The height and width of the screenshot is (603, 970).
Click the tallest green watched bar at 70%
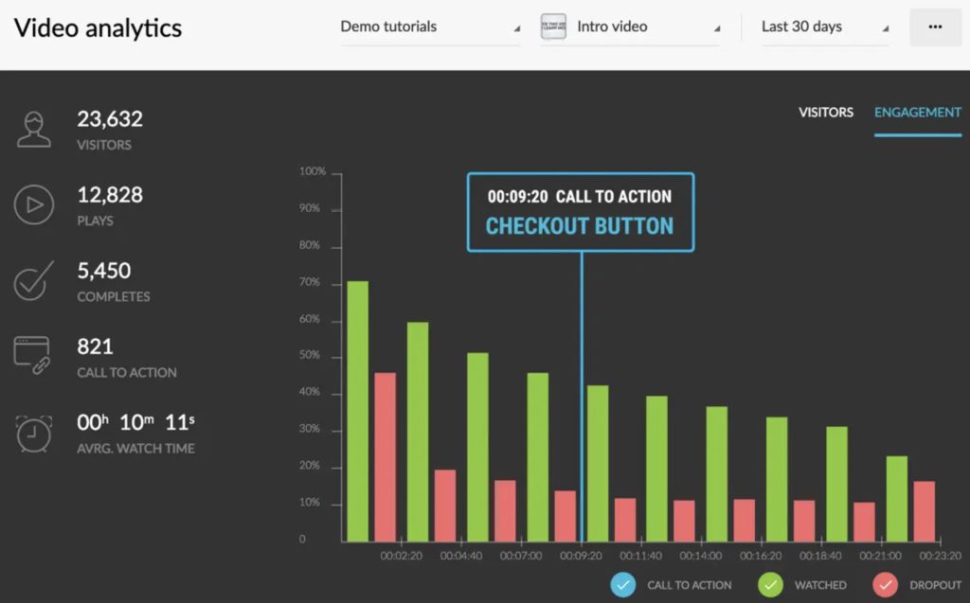(x=357, y=411)
